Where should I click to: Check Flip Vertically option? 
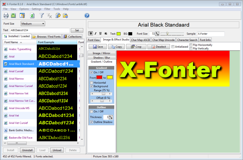tap(191, 48)
